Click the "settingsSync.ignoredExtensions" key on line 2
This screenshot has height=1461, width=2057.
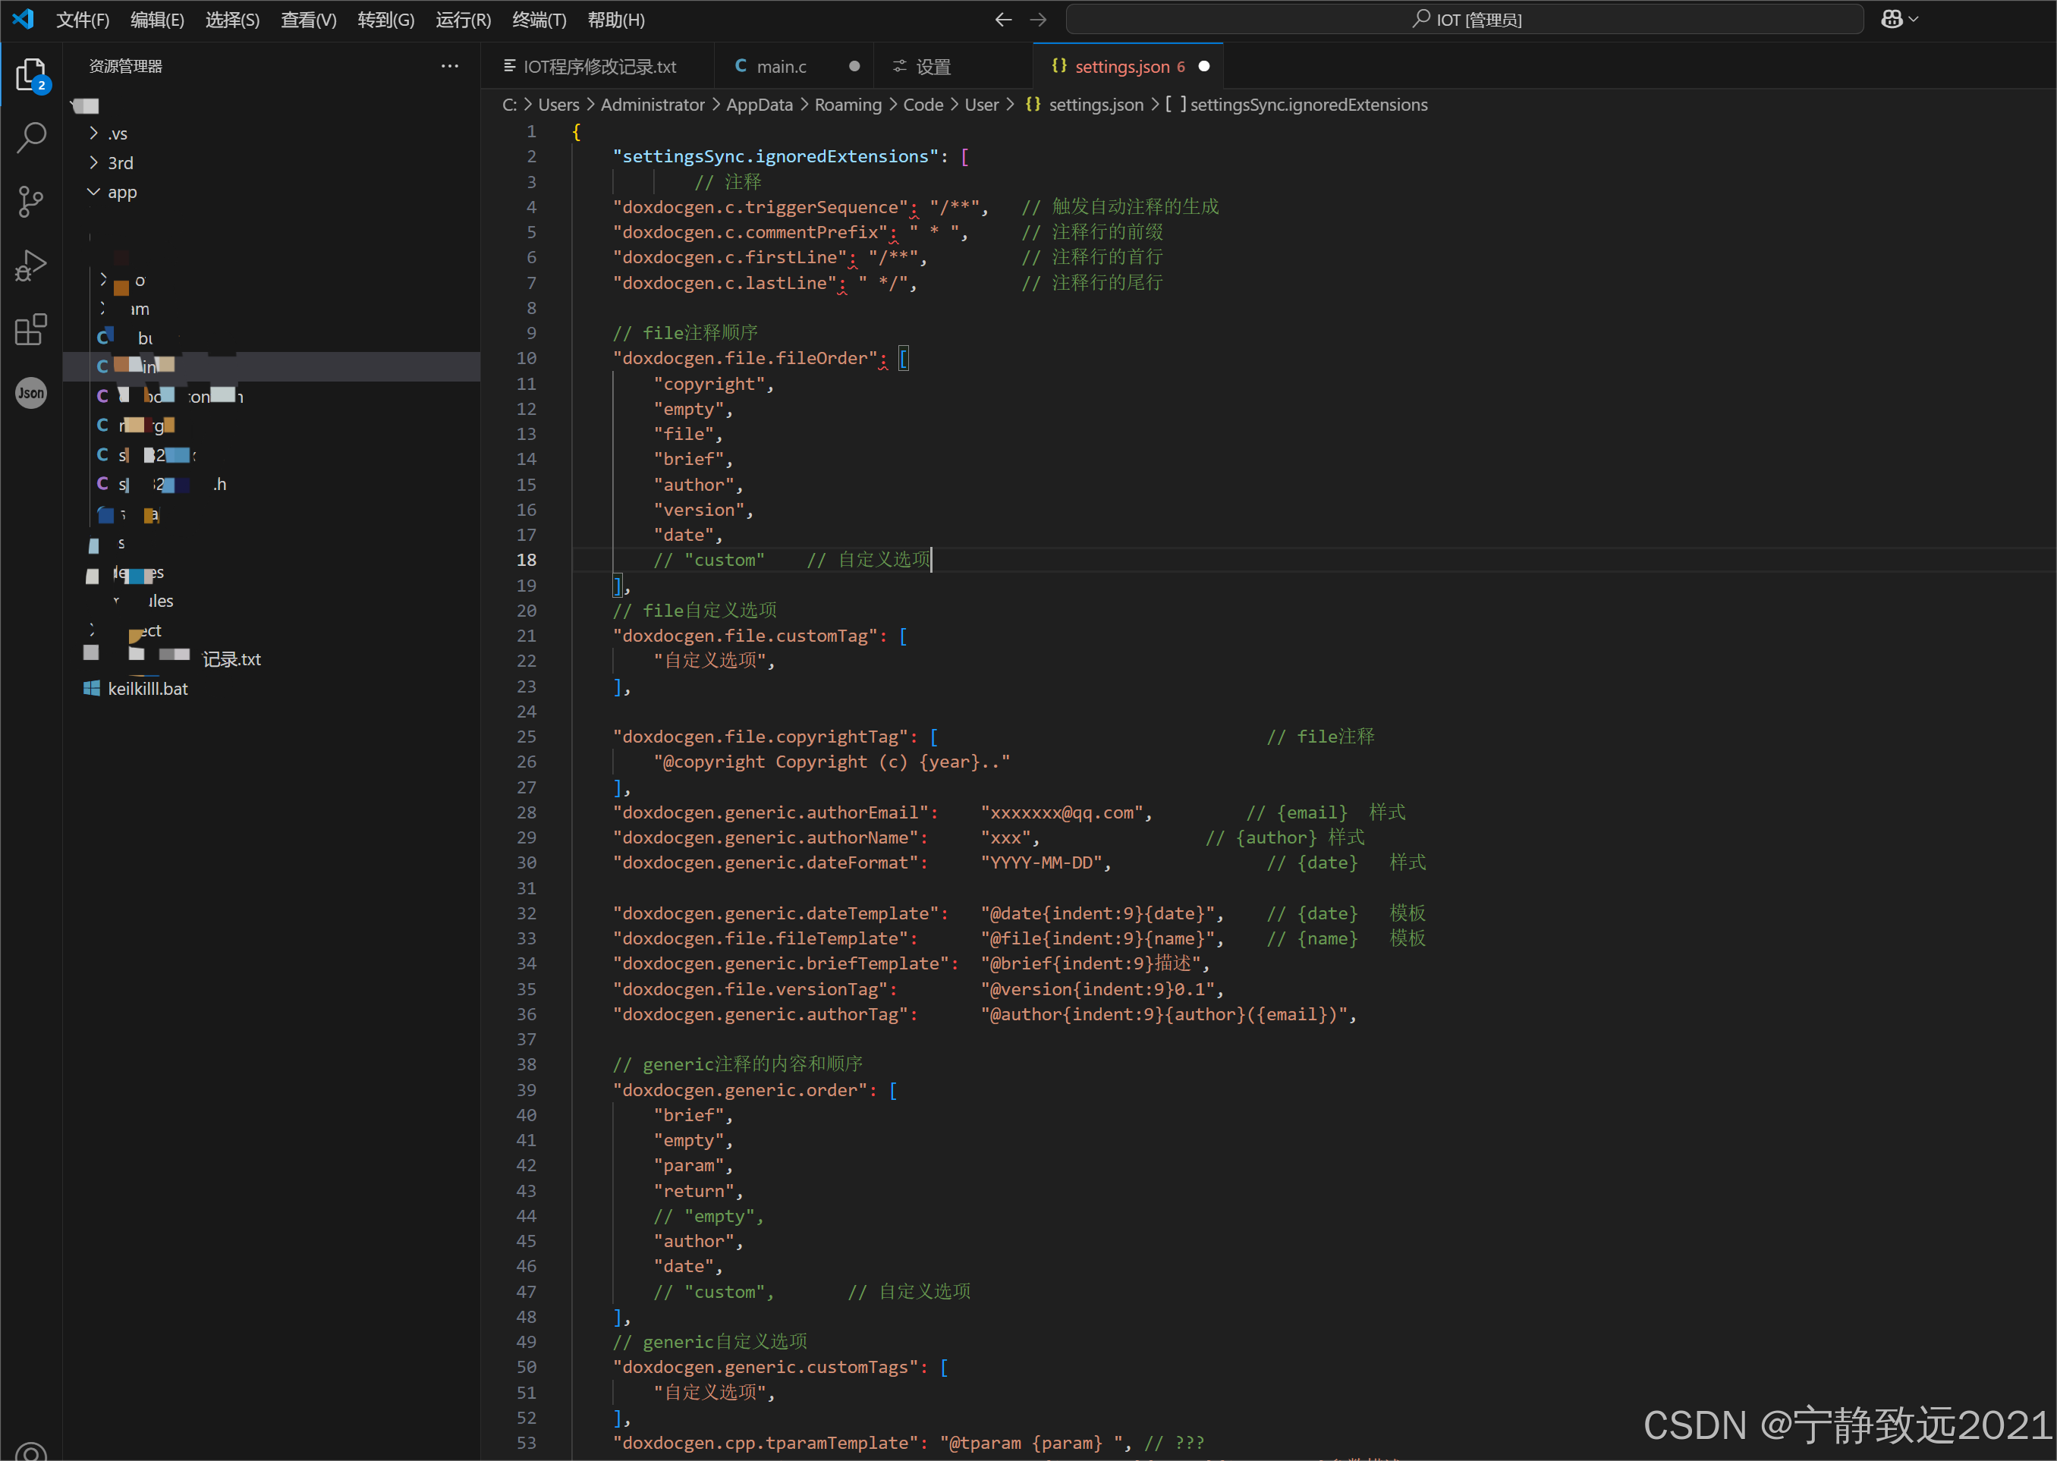[x=775, y=156]
